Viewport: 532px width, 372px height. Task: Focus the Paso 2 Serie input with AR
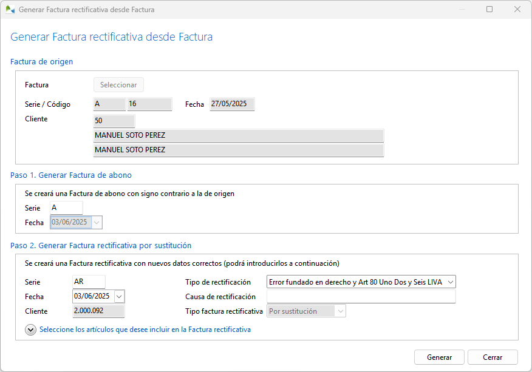coord(88,282)
